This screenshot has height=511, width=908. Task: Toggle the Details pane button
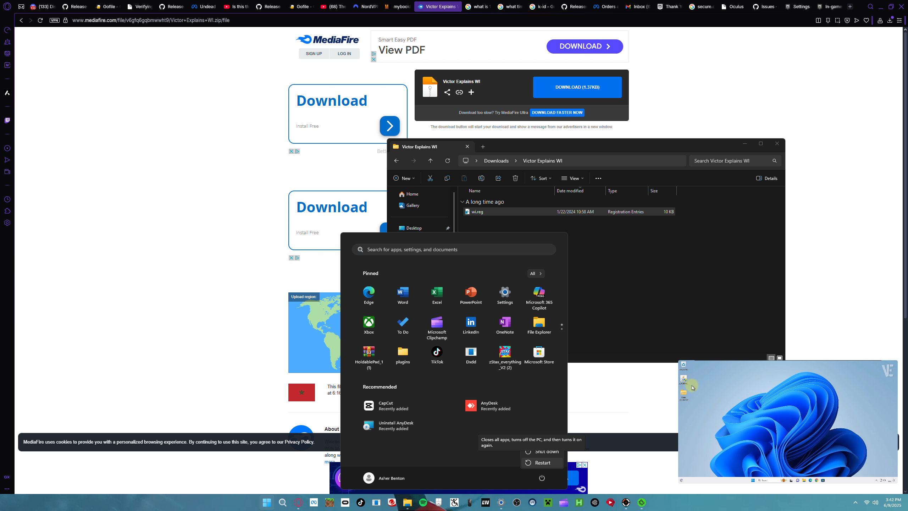[x=767, y=178]
